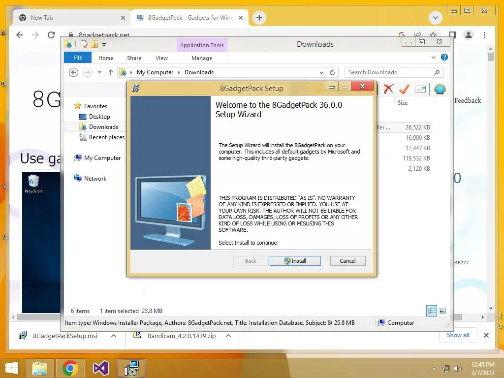Open options for Bandicam zip download
Viewport: 504px width, 378px height.
(x=228, y=336)
